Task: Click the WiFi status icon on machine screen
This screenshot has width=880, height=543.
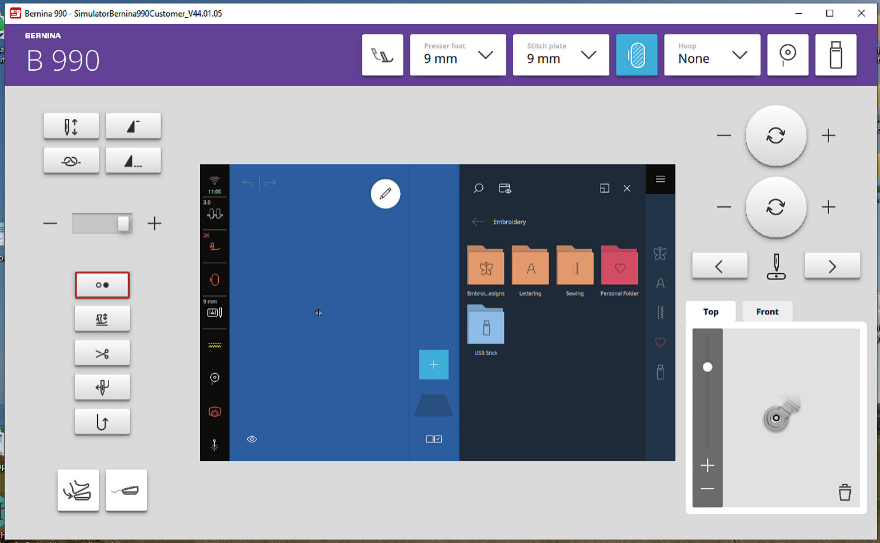Action: 214,181
